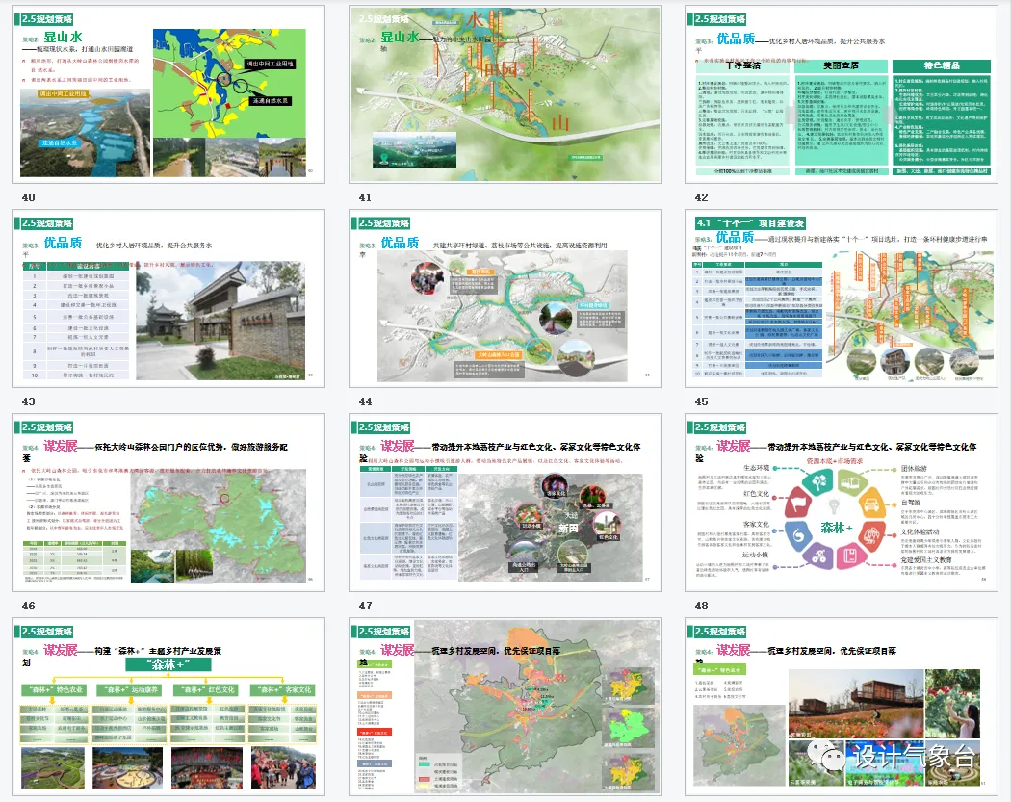1011x802 pixels.
Task: Open the land-use map slide, middle of the bottom row
Action: 505,707
